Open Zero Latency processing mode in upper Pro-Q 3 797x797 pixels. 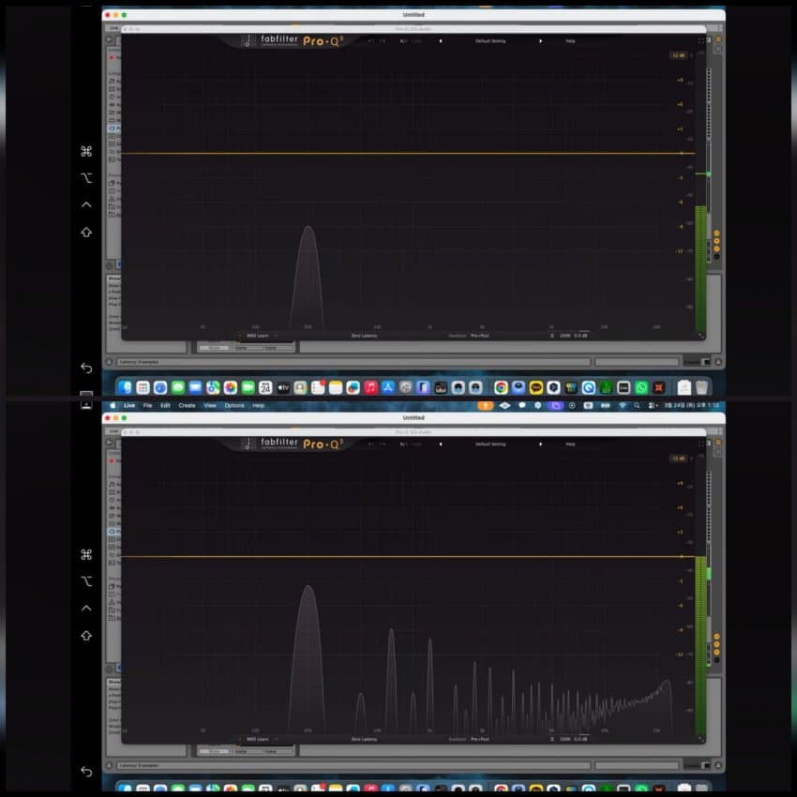pos(364,336)
